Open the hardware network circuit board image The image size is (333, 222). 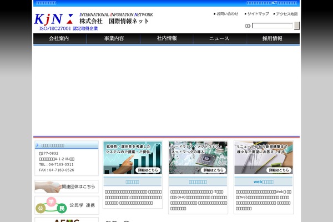pos(198,158)
